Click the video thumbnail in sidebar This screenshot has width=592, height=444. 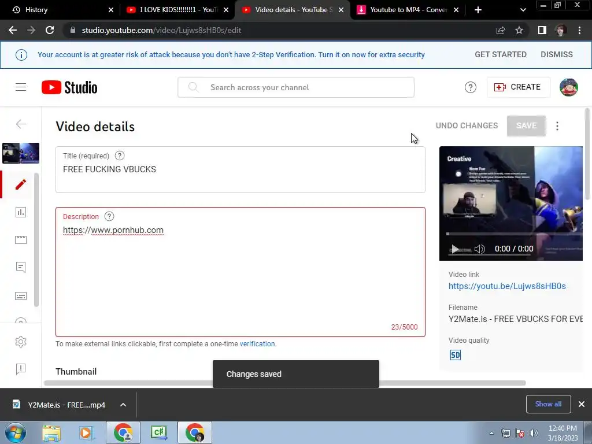pyautogui.click(x=21, y=153)
